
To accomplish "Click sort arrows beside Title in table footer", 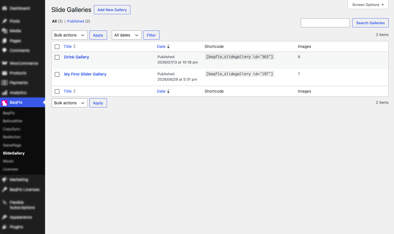I will 74,91.
